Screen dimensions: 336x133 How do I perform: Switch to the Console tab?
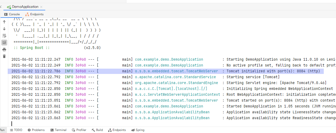point(12,14)
